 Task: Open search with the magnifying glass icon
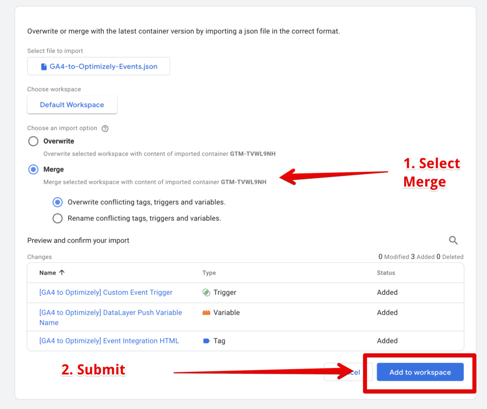pyautogui.click(x=453, y=240)
